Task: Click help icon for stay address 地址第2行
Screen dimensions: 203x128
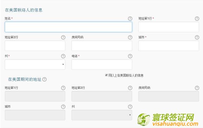Action: (130, 88)
